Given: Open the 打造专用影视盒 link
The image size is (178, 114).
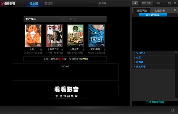Looking at the screenshot, I should (155, 102).
